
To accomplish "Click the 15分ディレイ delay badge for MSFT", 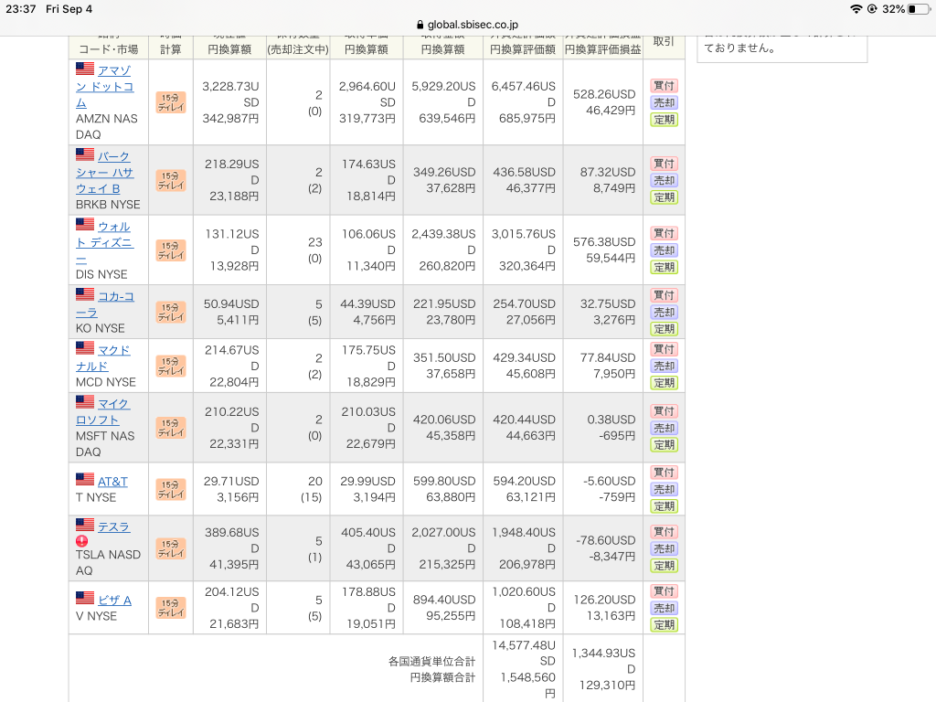I will point(171,428).
